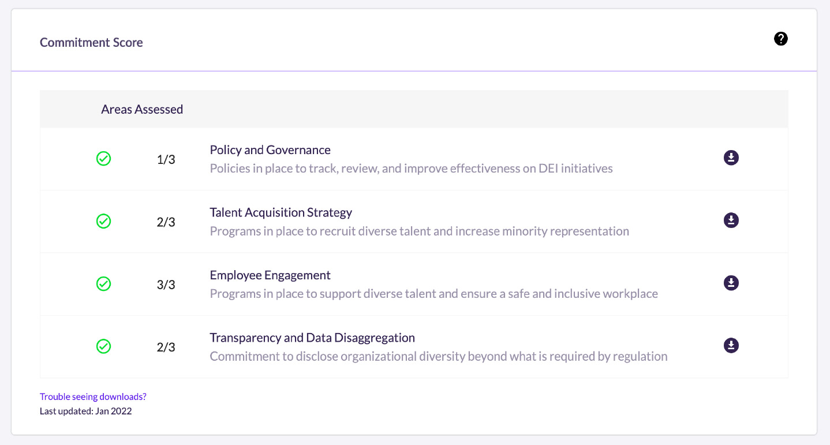This screenshot has width=830, height=445.
Task: Download the Policy and Governance report
Action: (731, 158)
